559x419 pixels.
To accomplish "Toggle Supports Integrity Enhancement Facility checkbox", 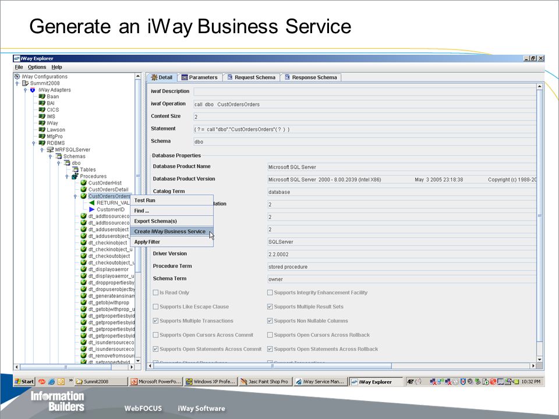I will 270,293.
